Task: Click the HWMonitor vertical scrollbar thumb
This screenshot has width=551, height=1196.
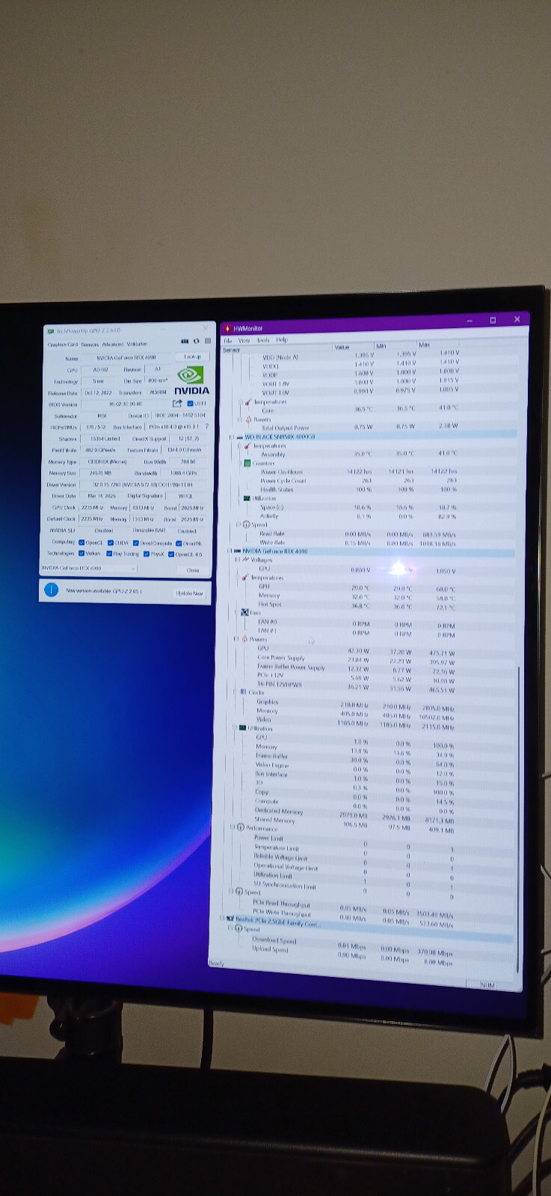Action: pos(518,819)
